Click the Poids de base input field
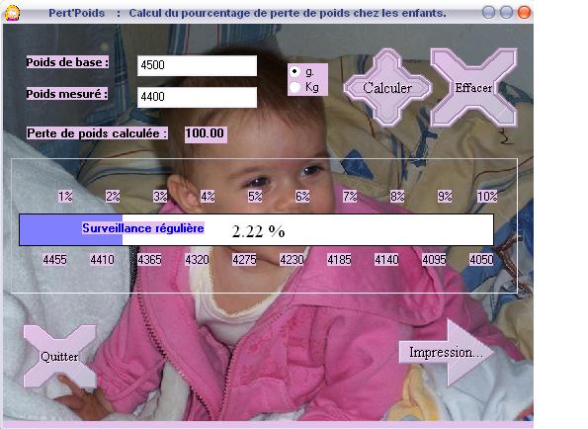Screen dimensions: 588x429 tap(197, 65)
